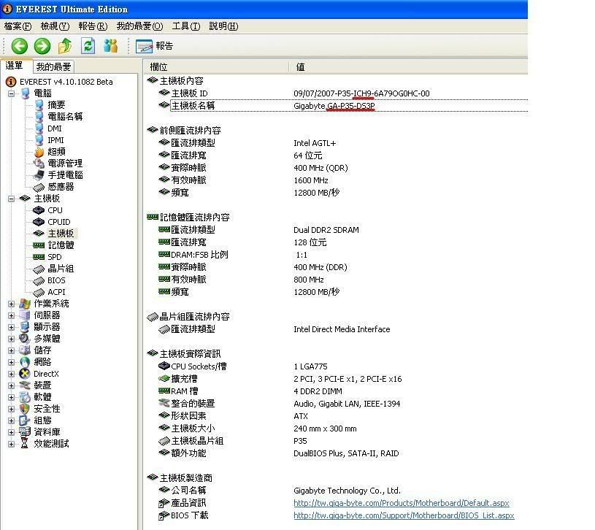Viewport: 595px width, 530px height.
Task: Select the DMI tree item
Action: (x=55, y=128)
